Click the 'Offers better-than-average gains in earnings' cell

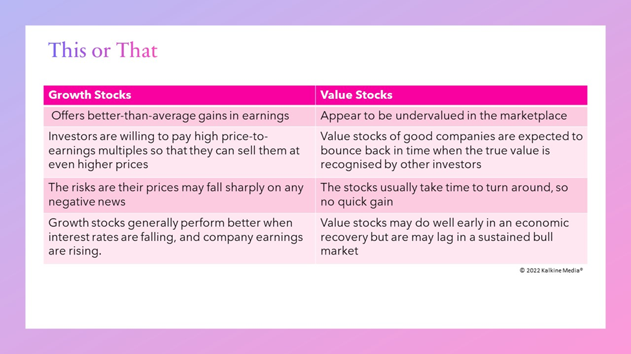[x=179, y=116]
